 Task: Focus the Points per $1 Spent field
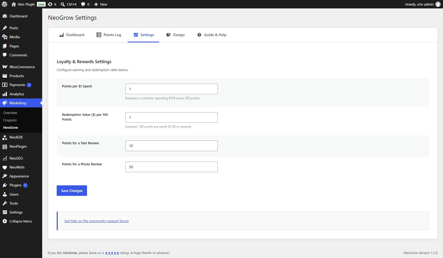pos(172,89)
